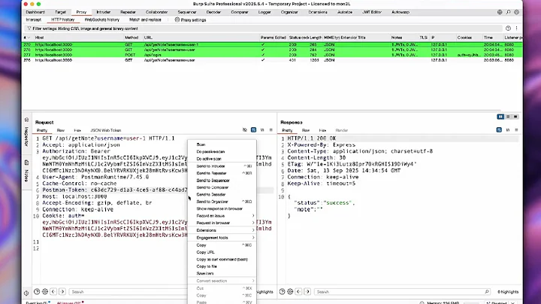Image resolution: width=541 pixels, height=304 pixels.
Task: Select top-bottom layout view
Action: pyautogui.click(x=508, y=117)
